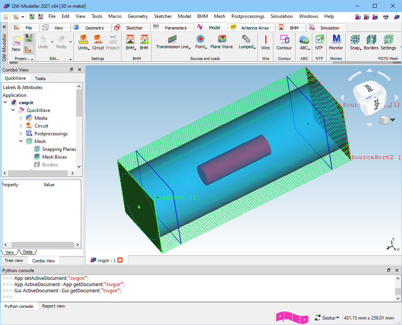Click the tree vertical scrollbar

coord(79,104)
